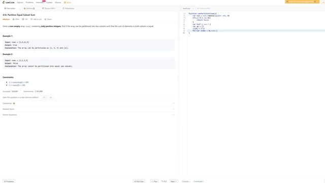Expand the Related Topics section
The image size is (325, 183).
point(88,109)
